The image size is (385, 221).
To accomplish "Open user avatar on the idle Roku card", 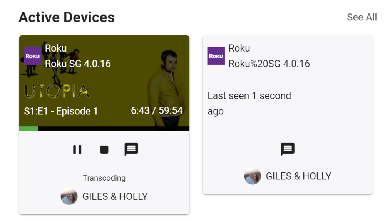I will (253, 176).
